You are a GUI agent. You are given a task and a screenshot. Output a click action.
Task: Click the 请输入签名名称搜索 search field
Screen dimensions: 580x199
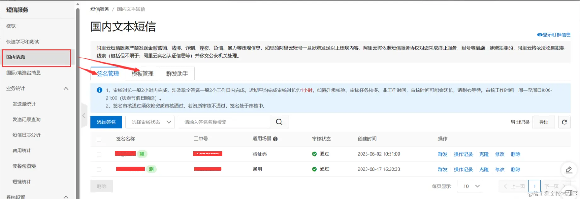pos(224,122)
